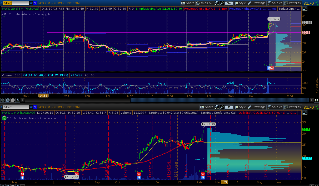Click the Earnings Conference Call label
319x186 pixels.
218,113
